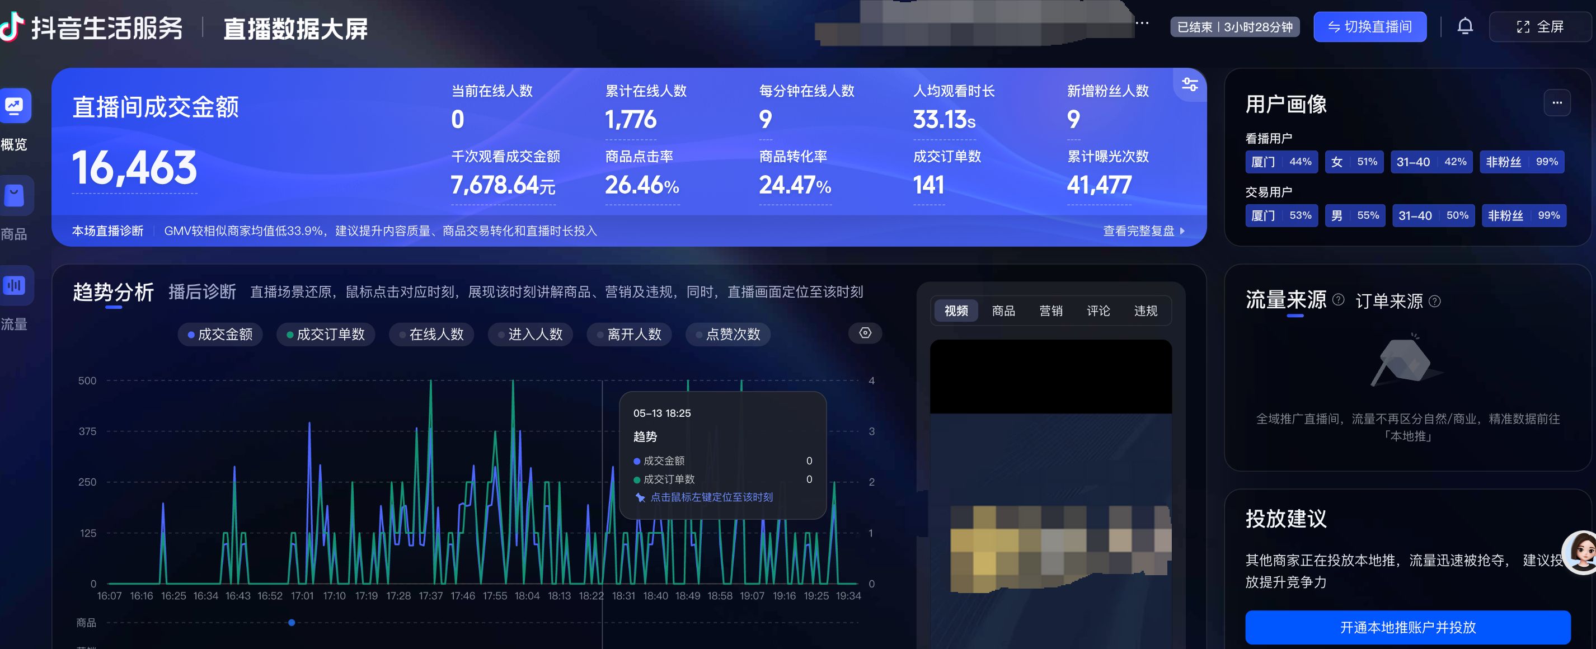Click the ellipsis next to stream title
1596x649 pixels.
pyautogui.click(x=1142, y=23)
